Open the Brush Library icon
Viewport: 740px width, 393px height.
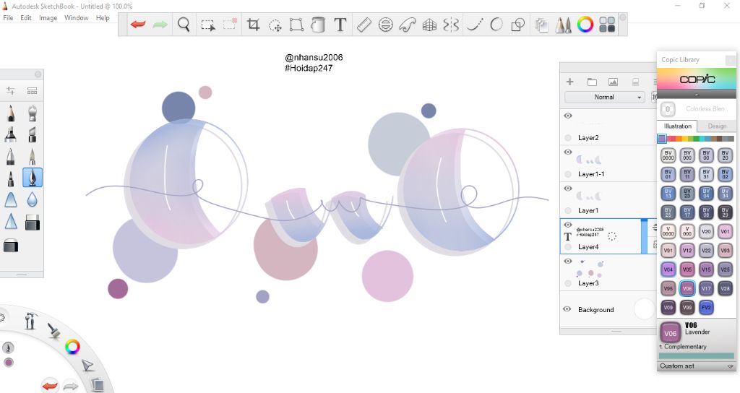click(32, 90)
